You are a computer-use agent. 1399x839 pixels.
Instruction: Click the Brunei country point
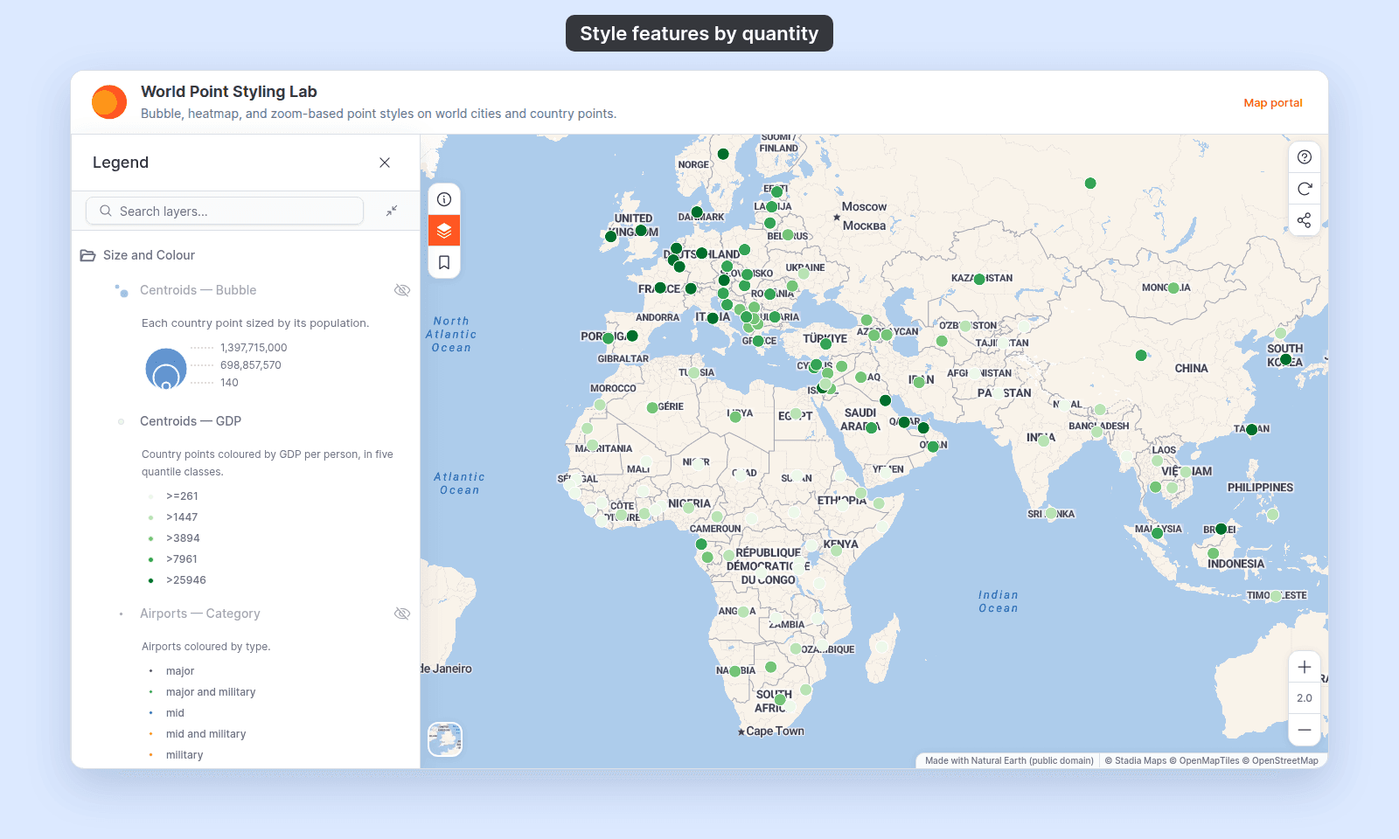coord(1221,529)
